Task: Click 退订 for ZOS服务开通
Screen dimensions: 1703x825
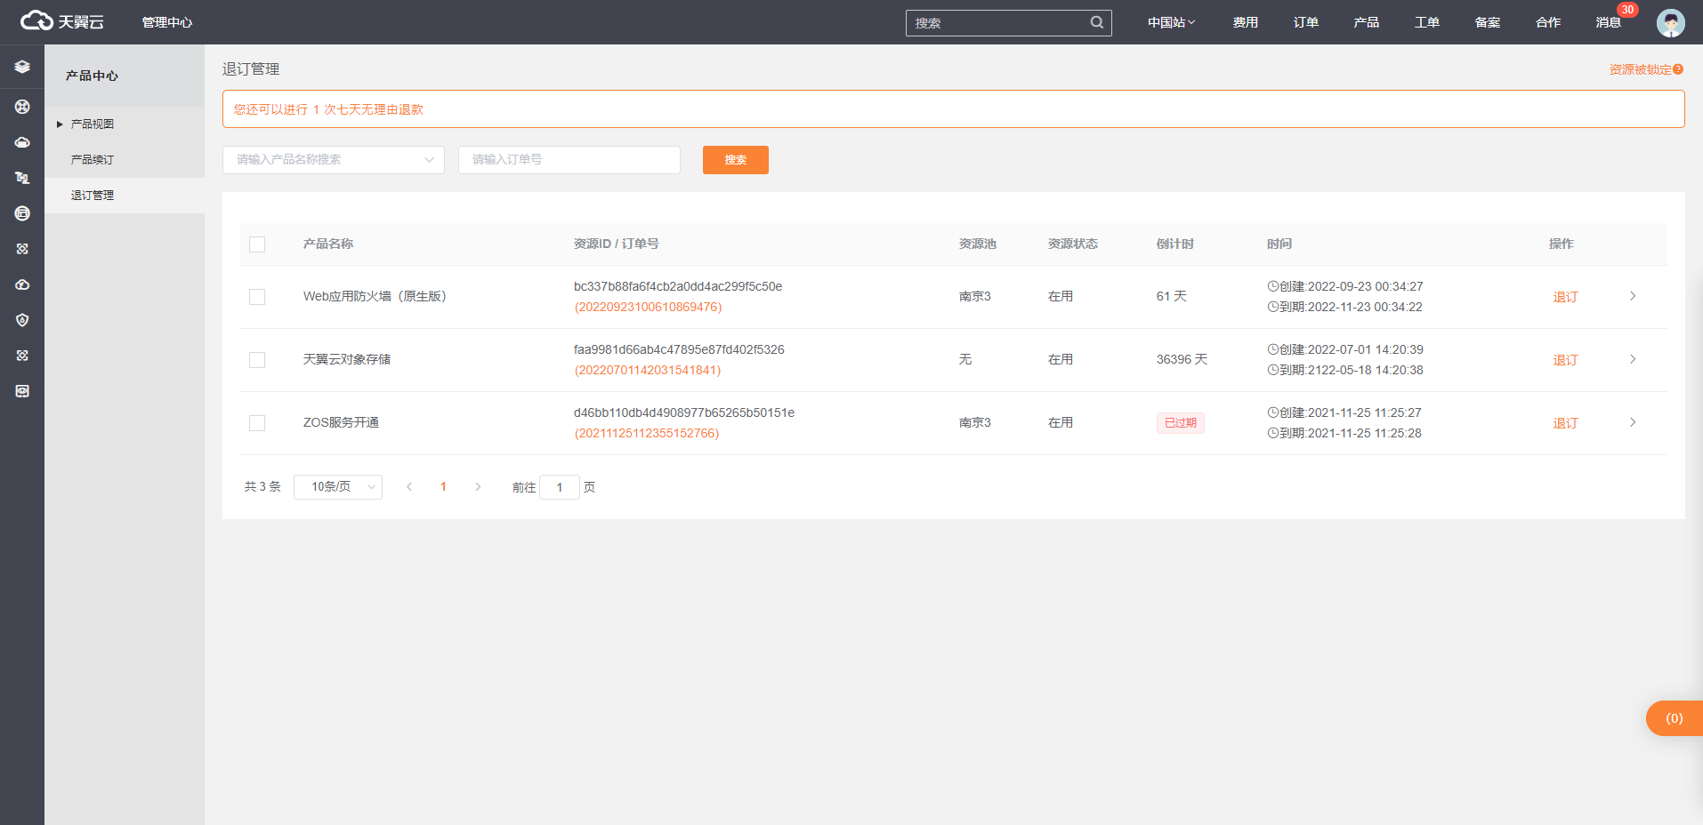Action: click(1565, 423)
